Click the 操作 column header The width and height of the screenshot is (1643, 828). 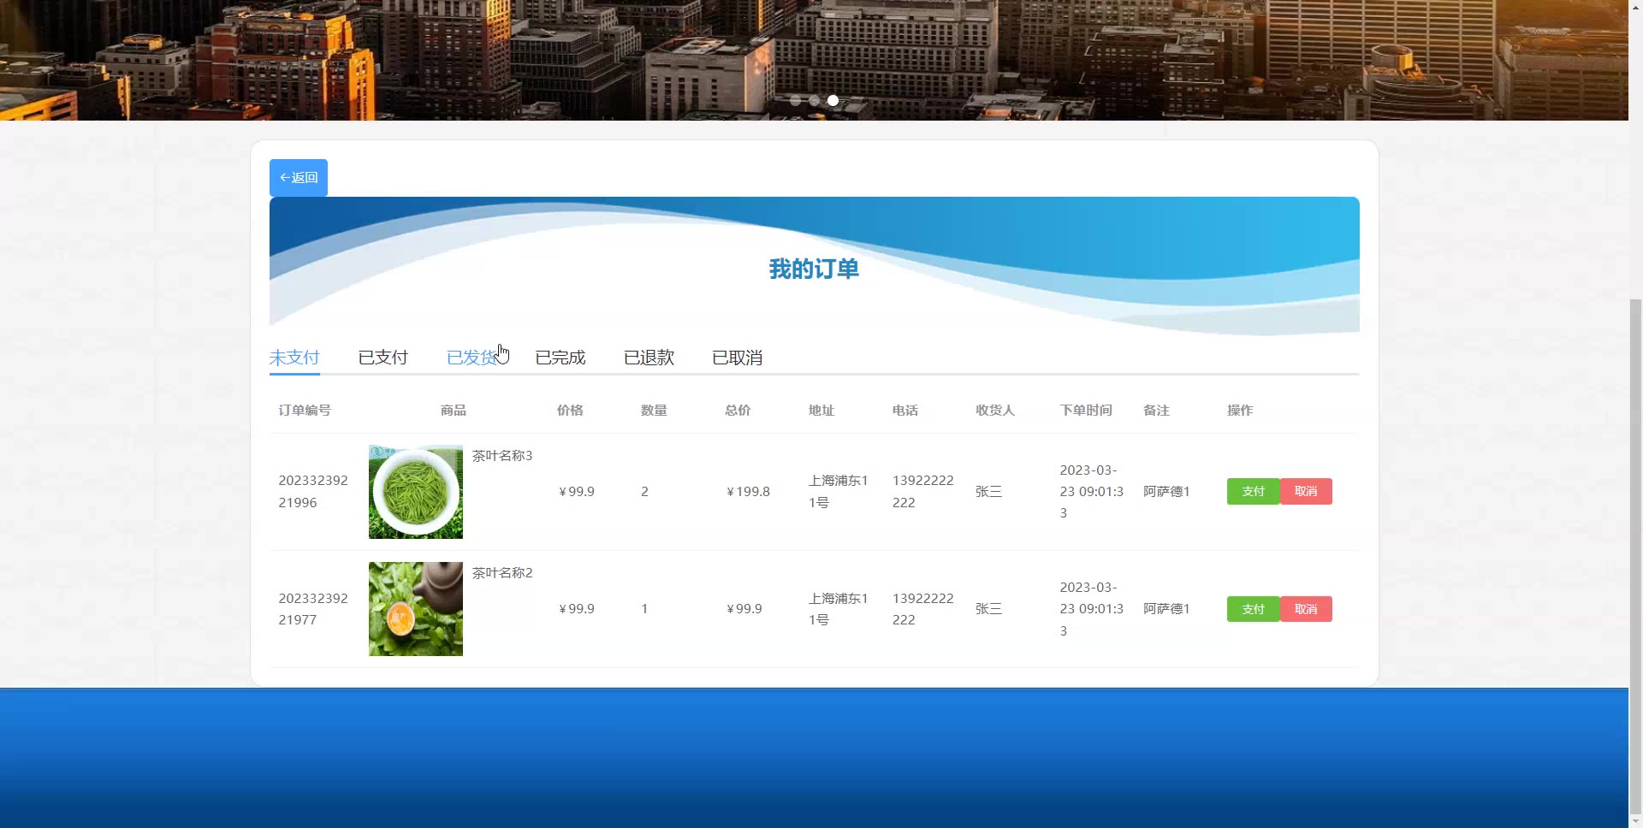coord(1240,411)
